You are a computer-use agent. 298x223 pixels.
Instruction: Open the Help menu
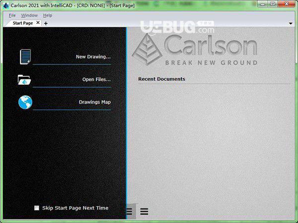(x=48, y=15)
